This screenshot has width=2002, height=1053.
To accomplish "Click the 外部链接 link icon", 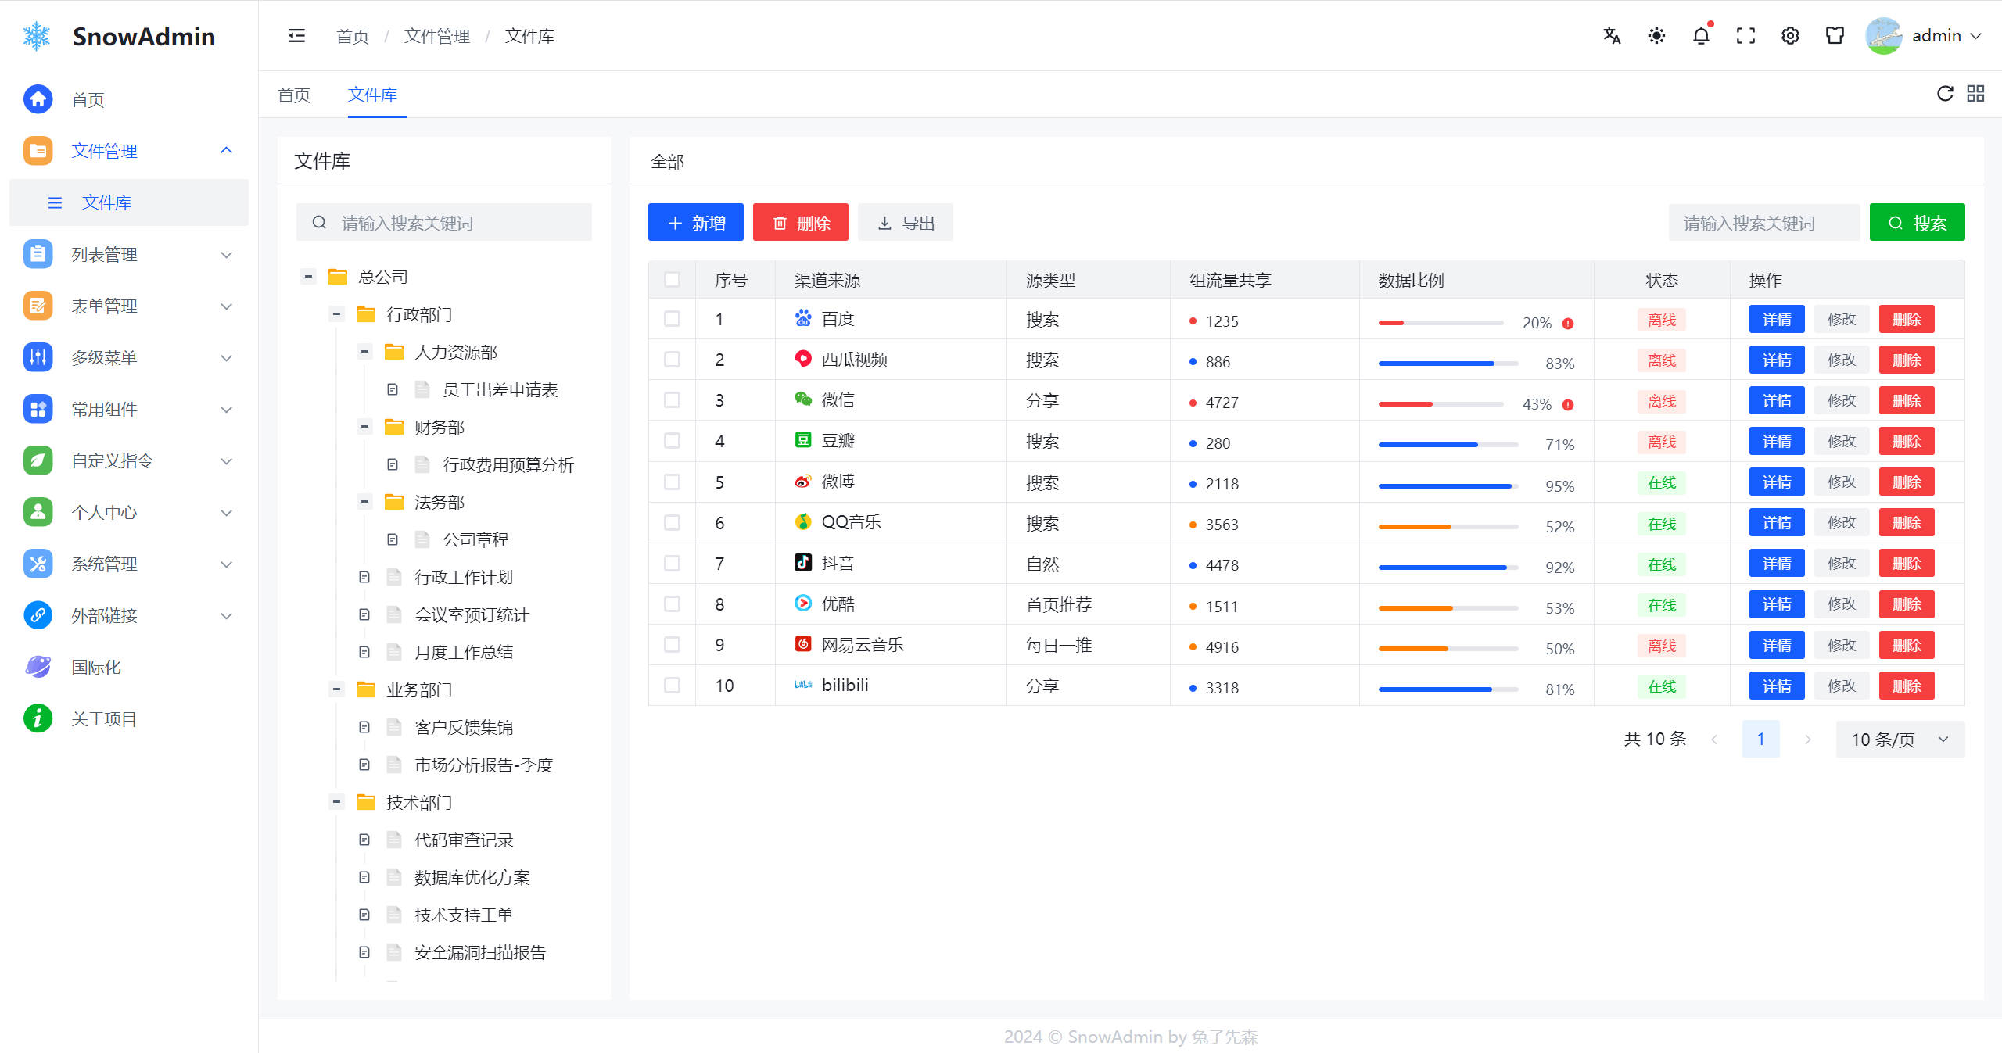I will pyautogui.click(x=38, y=615).
